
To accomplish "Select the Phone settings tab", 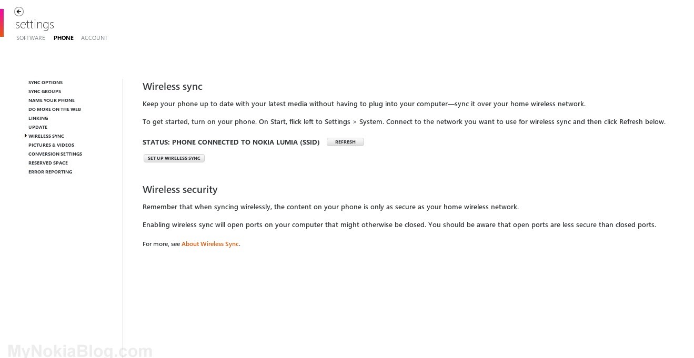I will click(64, 38).
